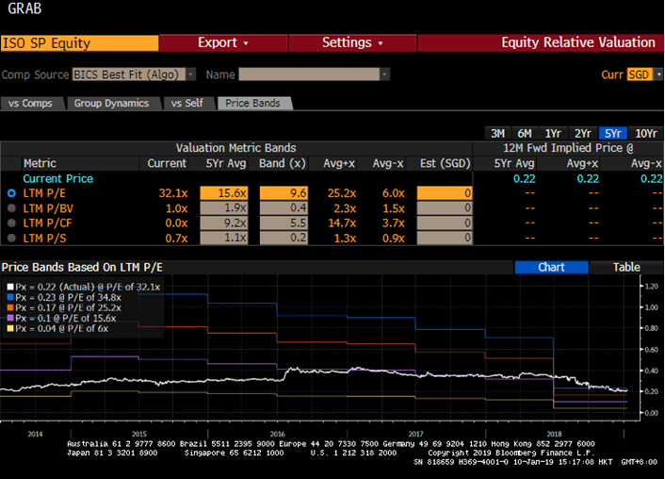
Task: Click the orange P/E 25.2x legend swatch
Action: point(10,307)
